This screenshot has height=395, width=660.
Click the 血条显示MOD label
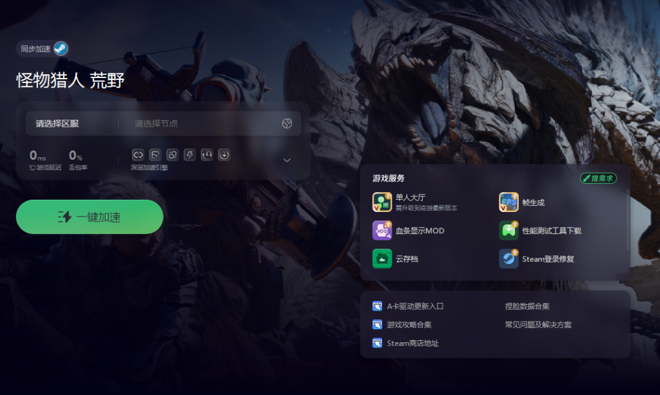click(420, 231)
